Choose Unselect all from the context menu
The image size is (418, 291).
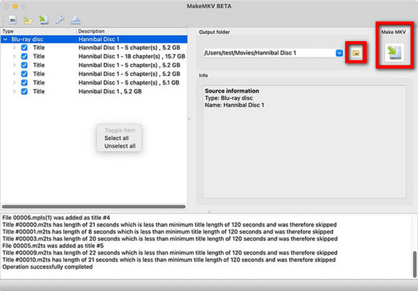[x=120, y=145]
